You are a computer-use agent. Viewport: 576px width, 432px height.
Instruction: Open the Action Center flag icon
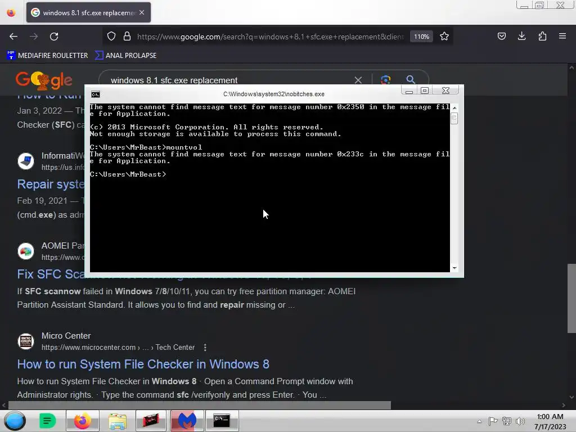click(x=493, y=421)
